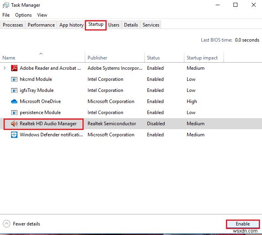Click the Task Manager title bar icon
Viewport: 262px width, 235px height.
tap(6, 5)
